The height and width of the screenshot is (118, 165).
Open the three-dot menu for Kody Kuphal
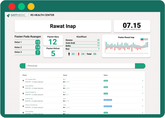142,112
